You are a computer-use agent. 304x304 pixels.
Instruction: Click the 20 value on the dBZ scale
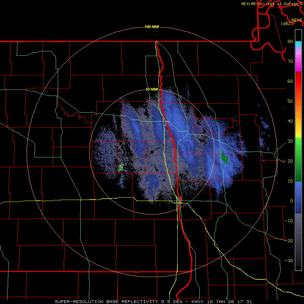290,161
